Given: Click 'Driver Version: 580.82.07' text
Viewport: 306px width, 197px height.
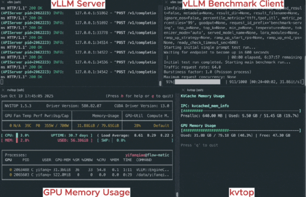Looking at the screenshot, I should click(x=74, y=106).
